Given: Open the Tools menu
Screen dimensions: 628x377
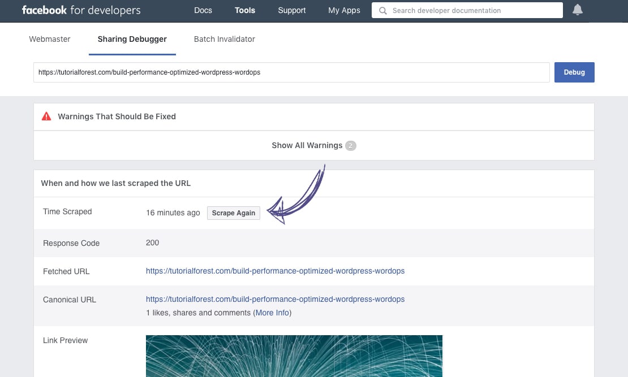Looking at the screenshot, I should (x=245, y=10).
